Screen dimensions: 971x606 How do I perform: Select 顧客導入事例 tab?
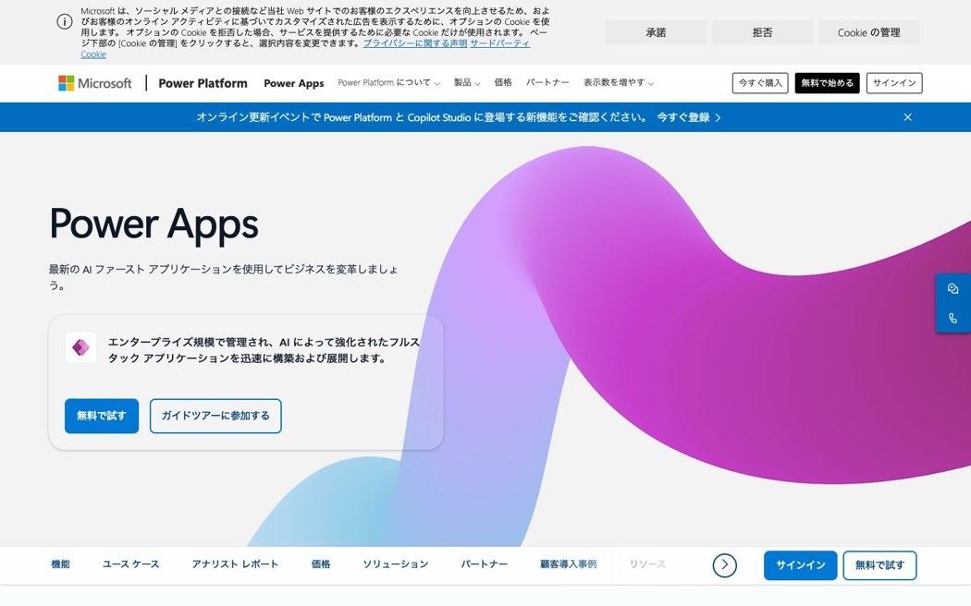point(569,564)
